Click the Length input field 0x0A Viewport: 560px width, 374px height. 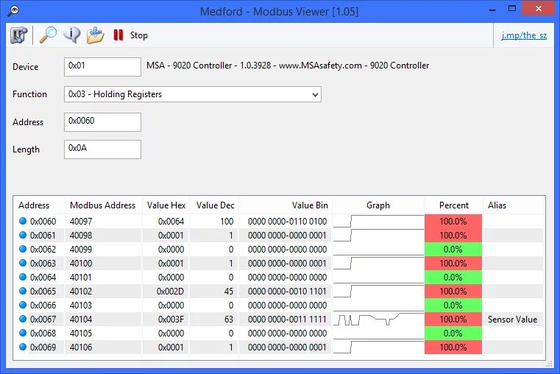point(102,149)
